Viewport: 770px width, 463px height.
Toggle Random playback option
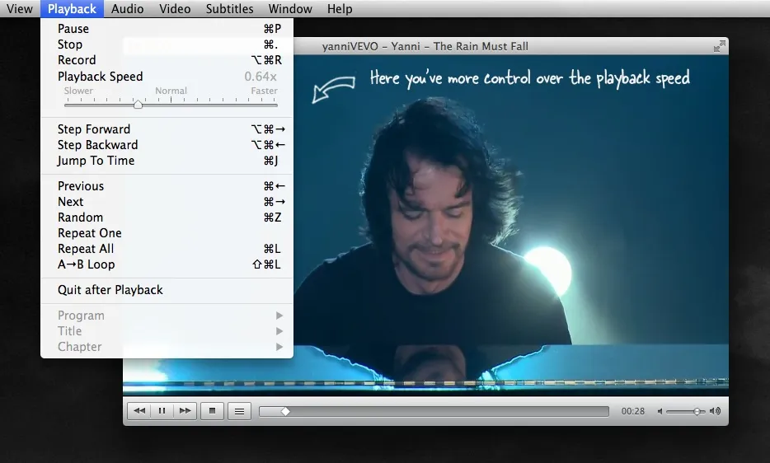167,217
